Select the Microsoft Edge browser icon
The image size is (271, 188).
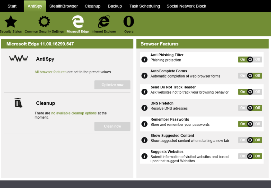pos(78,22)
